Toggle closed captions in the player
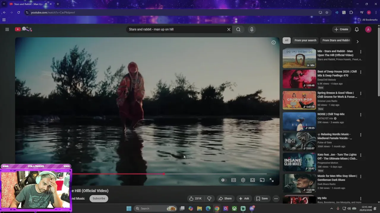Viewport: 380px width, 213px height. [x=234, y=180]
